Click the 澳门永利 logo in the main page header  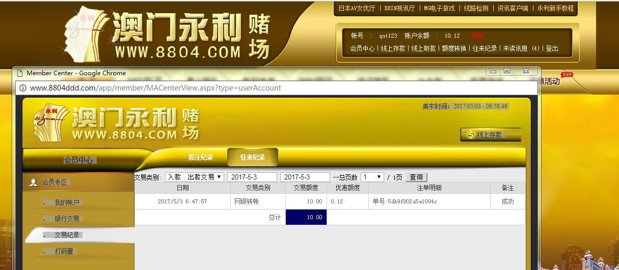click(168, 35)
